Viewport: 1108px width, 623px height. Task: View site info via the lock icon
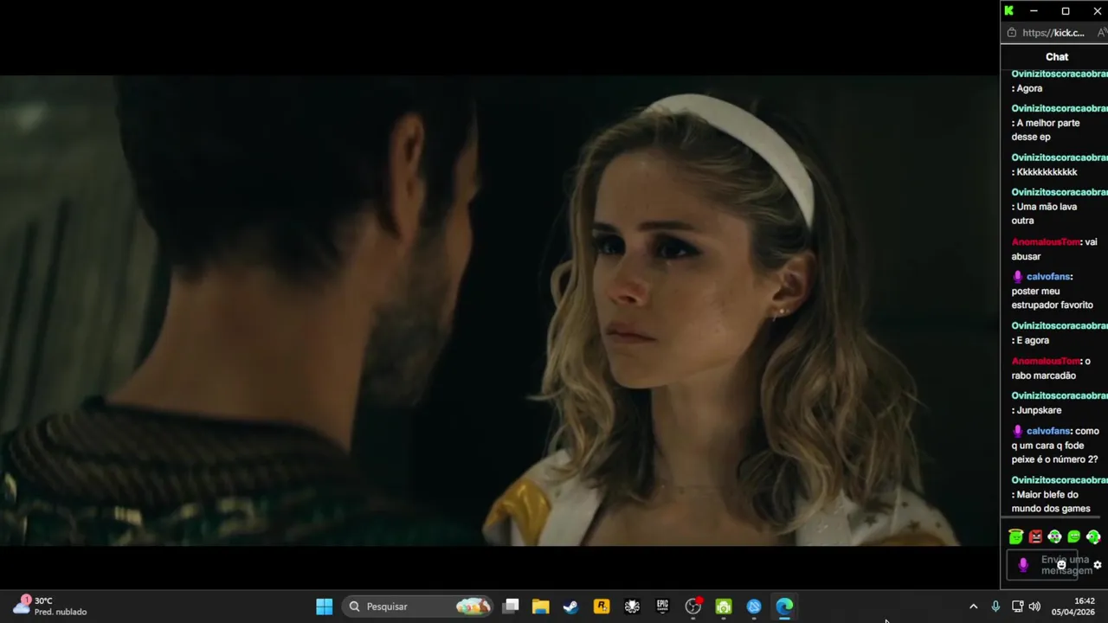[x=1011, y=33]
